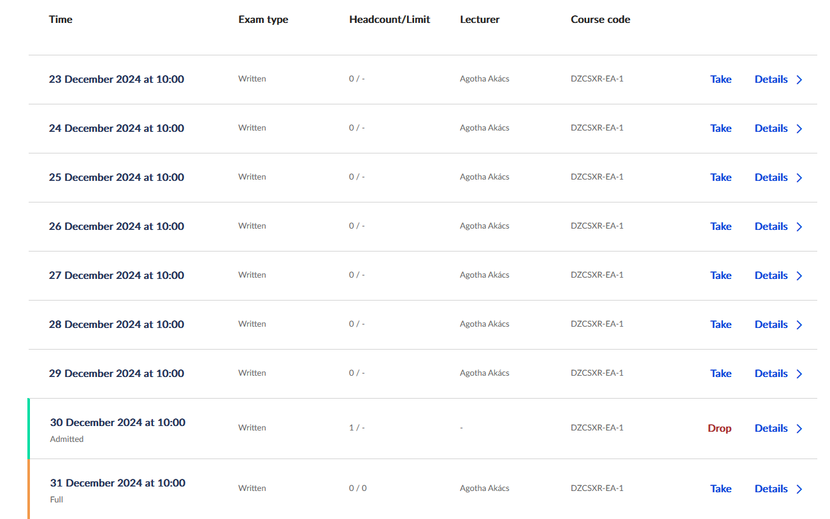The height and width of the screenshot is (519, 830).
Task: Click chevron arrow on 30 December row
Action: coord(799,429)
